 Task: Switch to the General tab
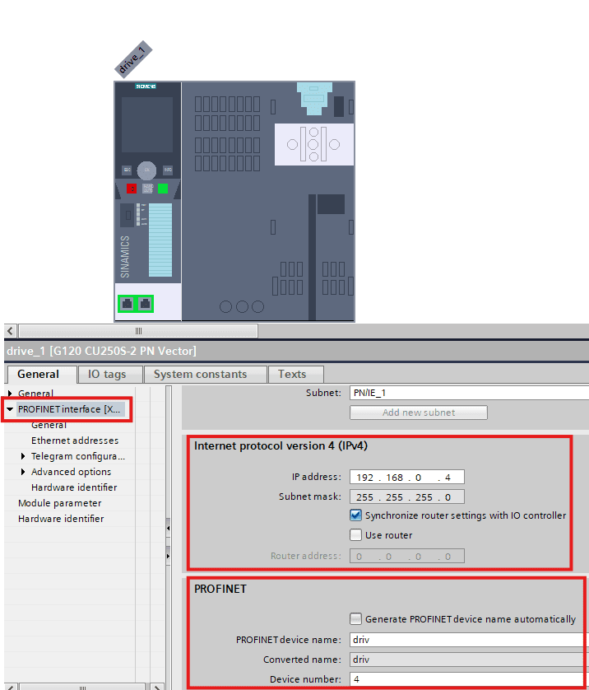click(x=38, y=374)
